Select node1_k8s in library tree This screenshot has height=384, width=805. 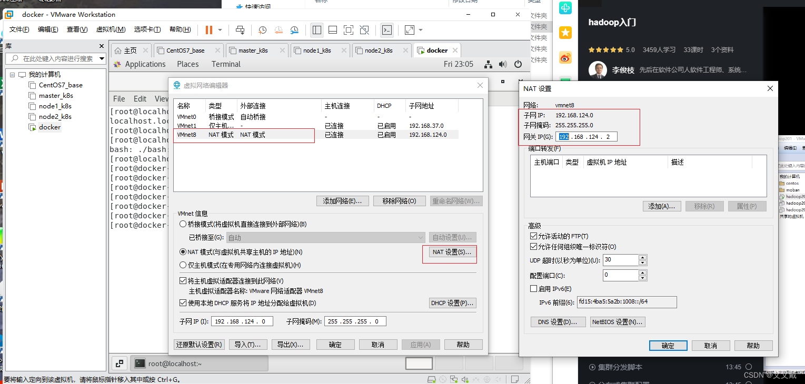(55, 106)
